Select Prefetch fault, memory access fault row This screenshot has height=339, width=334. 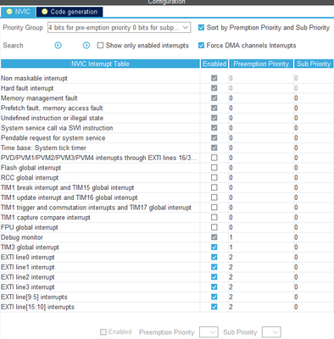167,108
